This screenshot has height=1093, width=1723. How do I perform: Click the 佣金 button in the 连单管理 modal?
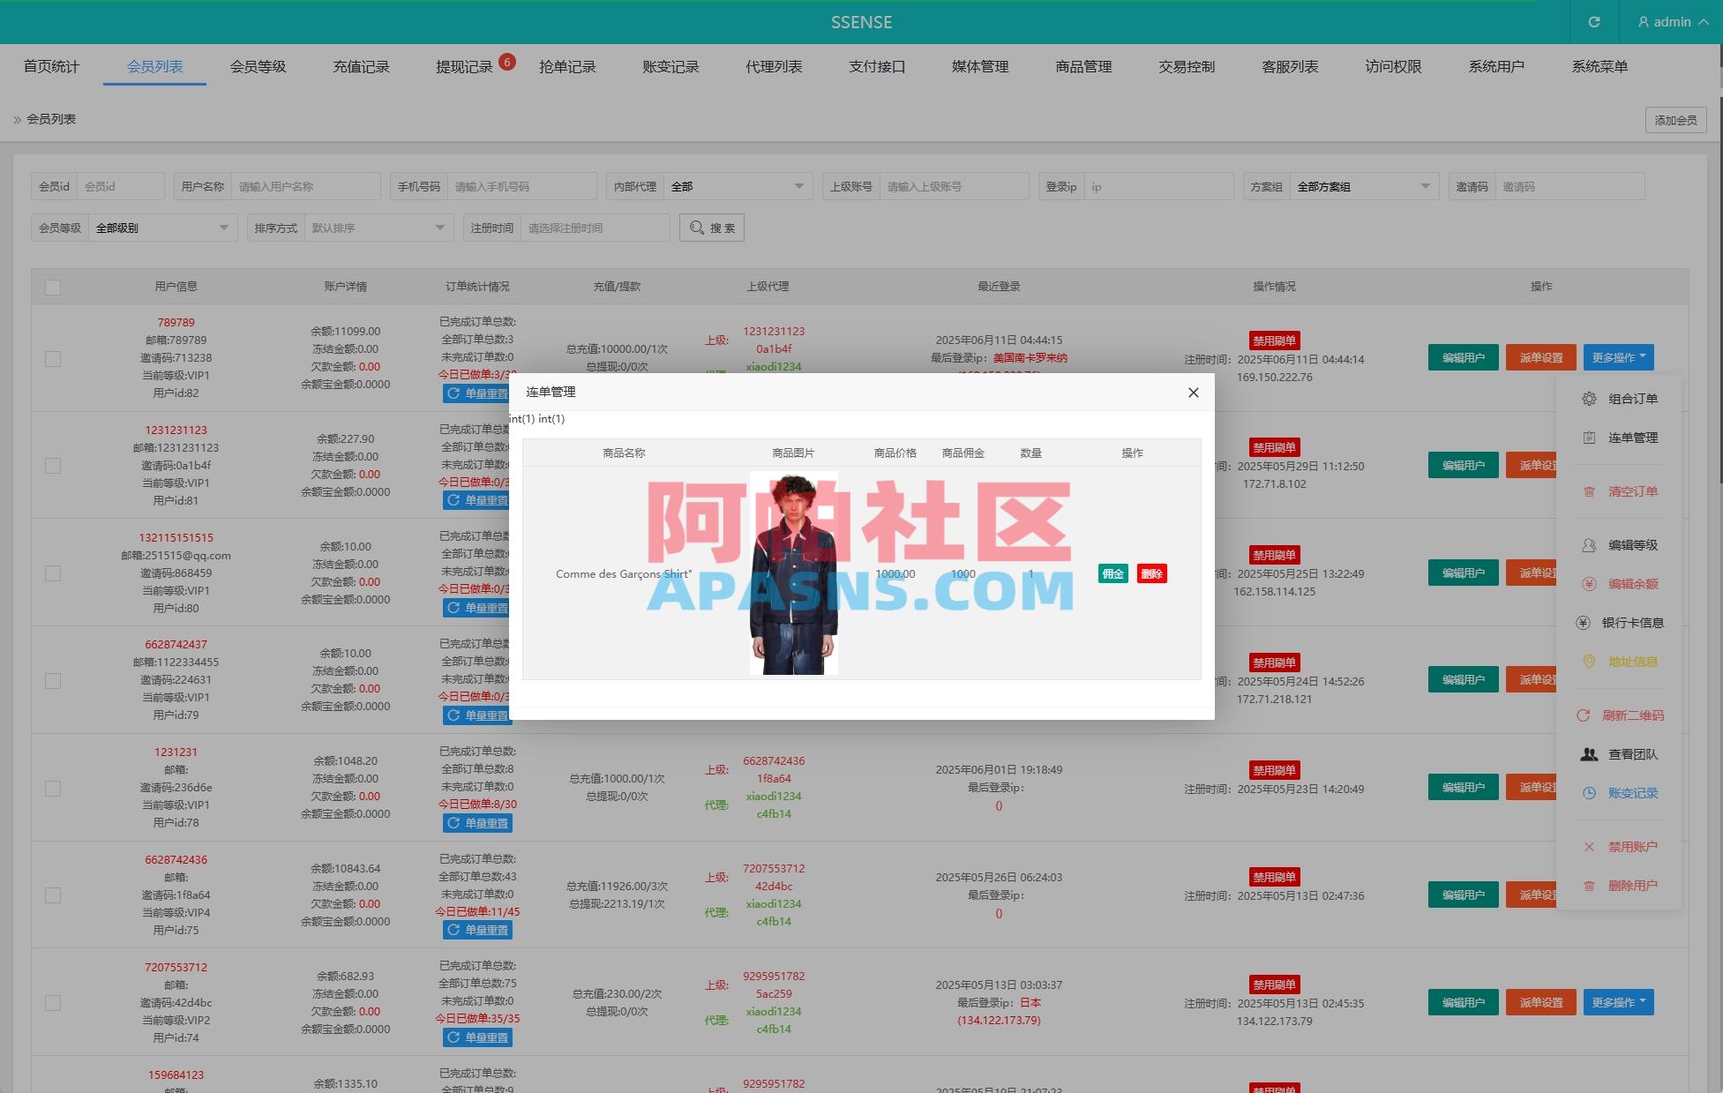1112,573
